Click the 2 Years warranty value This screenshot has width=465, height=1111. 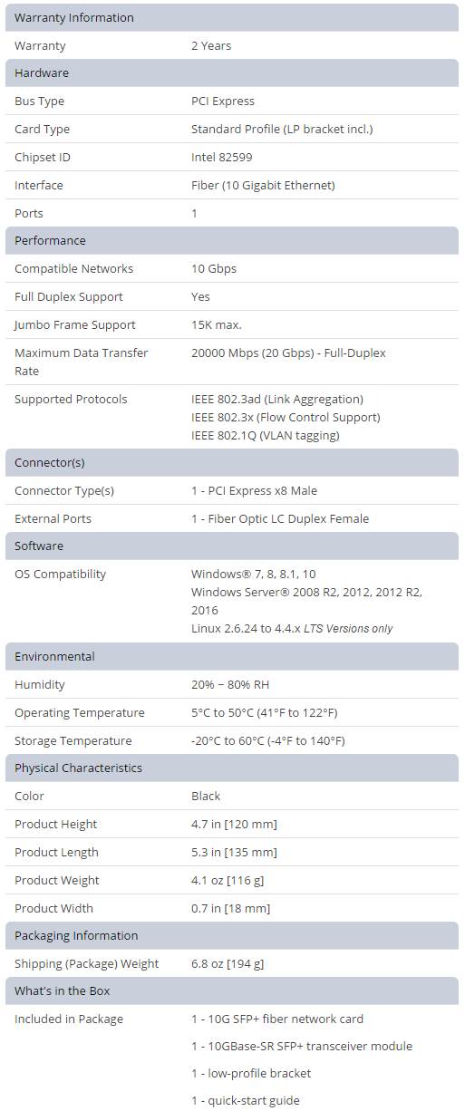[211, 45]
